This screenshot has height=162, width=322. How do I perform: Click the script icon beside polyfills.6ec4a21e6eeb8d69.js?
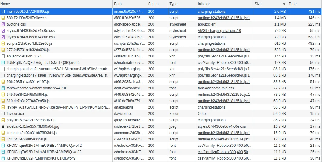click(x=3, y=120)
